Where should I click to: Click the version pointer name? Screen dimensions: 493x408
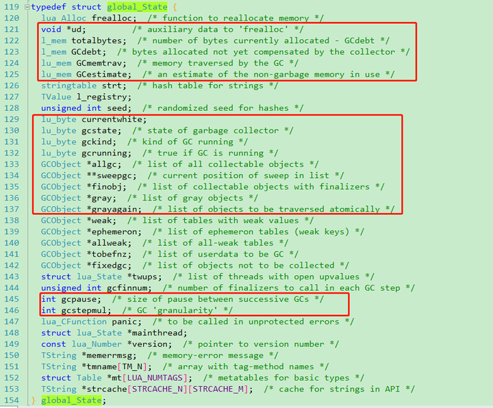click(x=150, y=344)
